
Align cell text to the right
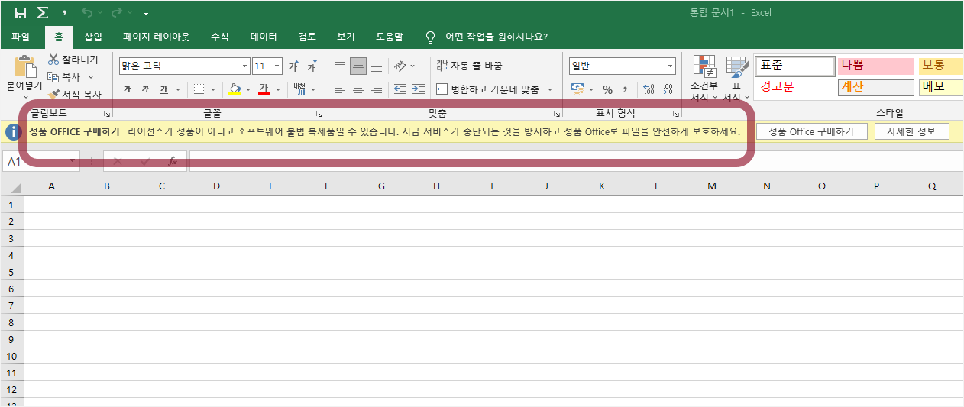[x=377, y=89]
